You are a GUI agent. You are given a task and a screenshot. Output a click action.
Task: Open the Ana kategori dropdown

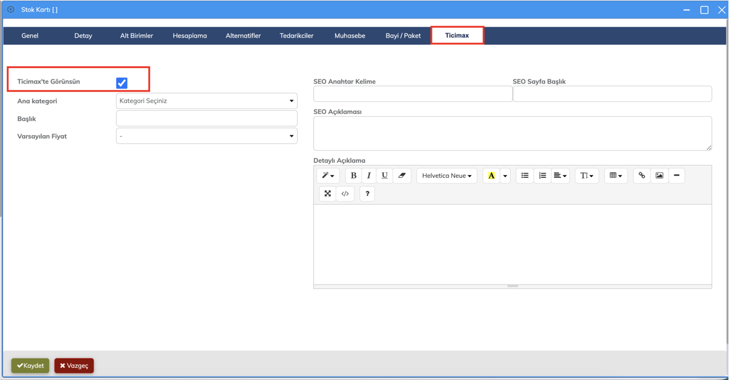206,101
